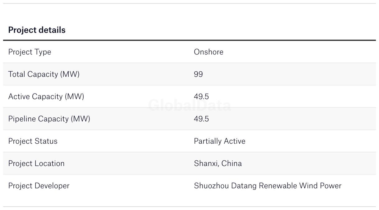The image size is (379, 210).
Task: Click the total capacity value 99
Action: (x=198, y=74)
